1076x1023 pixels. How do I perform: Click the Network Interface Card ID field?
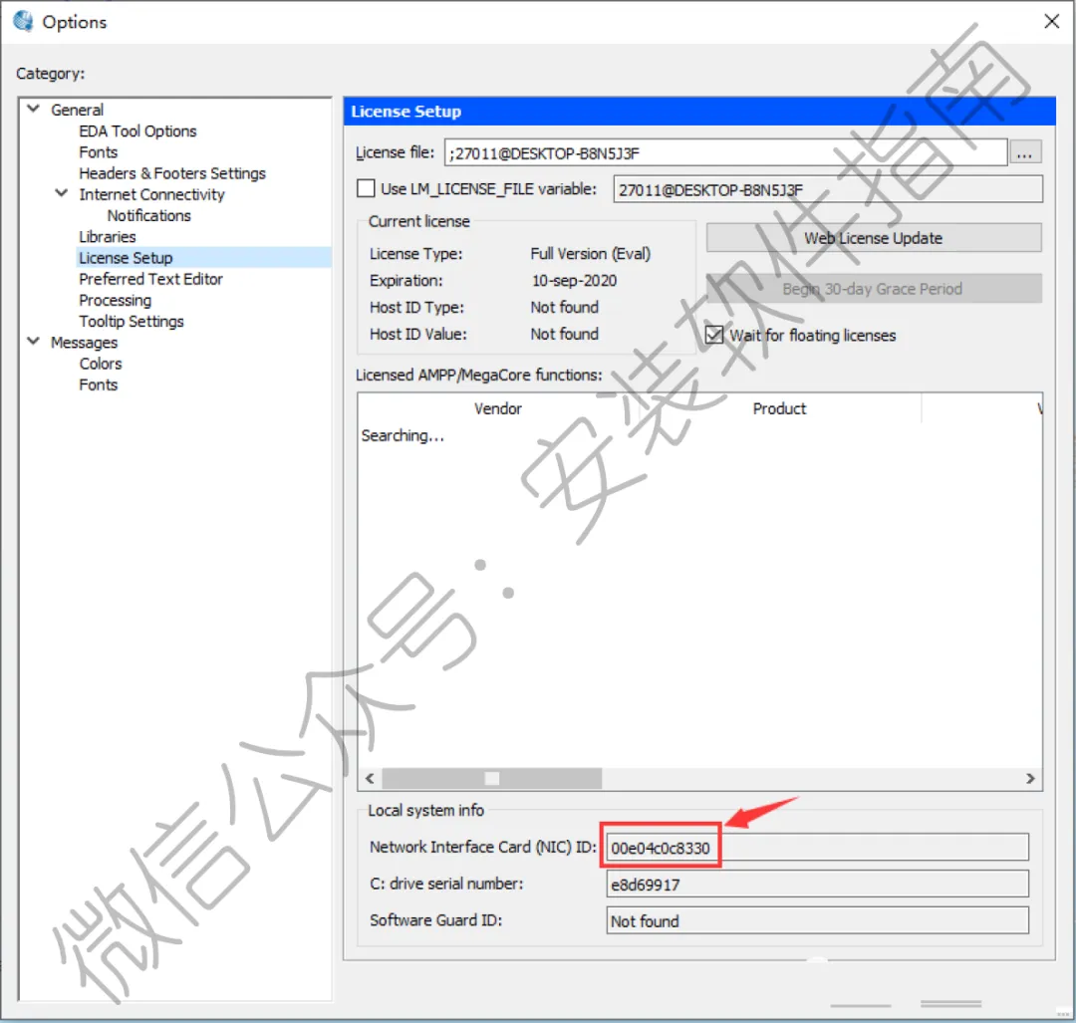tap(817, 848)
